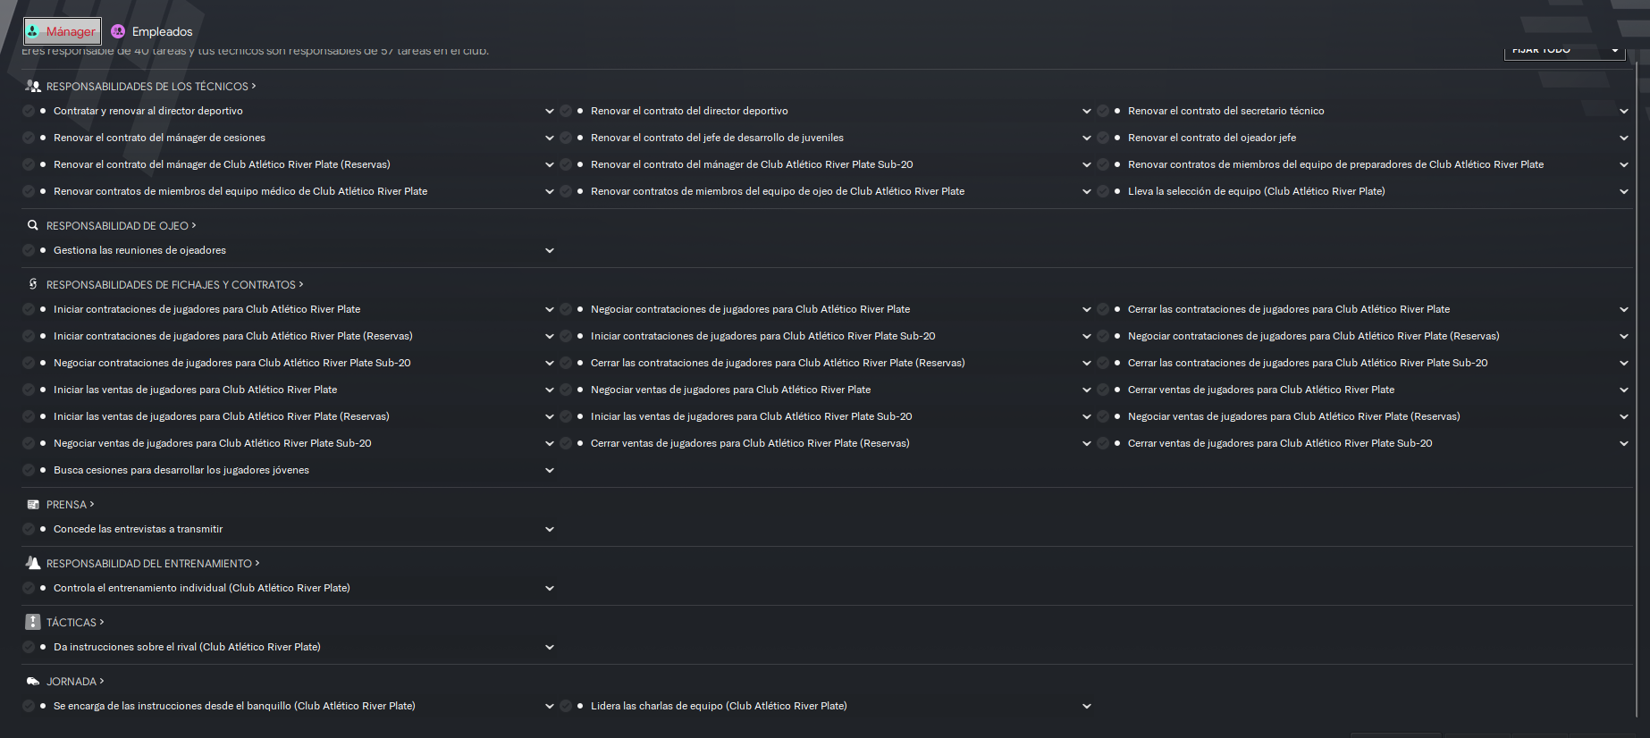
Task: Click the Responsabilidad de ojeo magnifier icon
Action: [33, 226]
